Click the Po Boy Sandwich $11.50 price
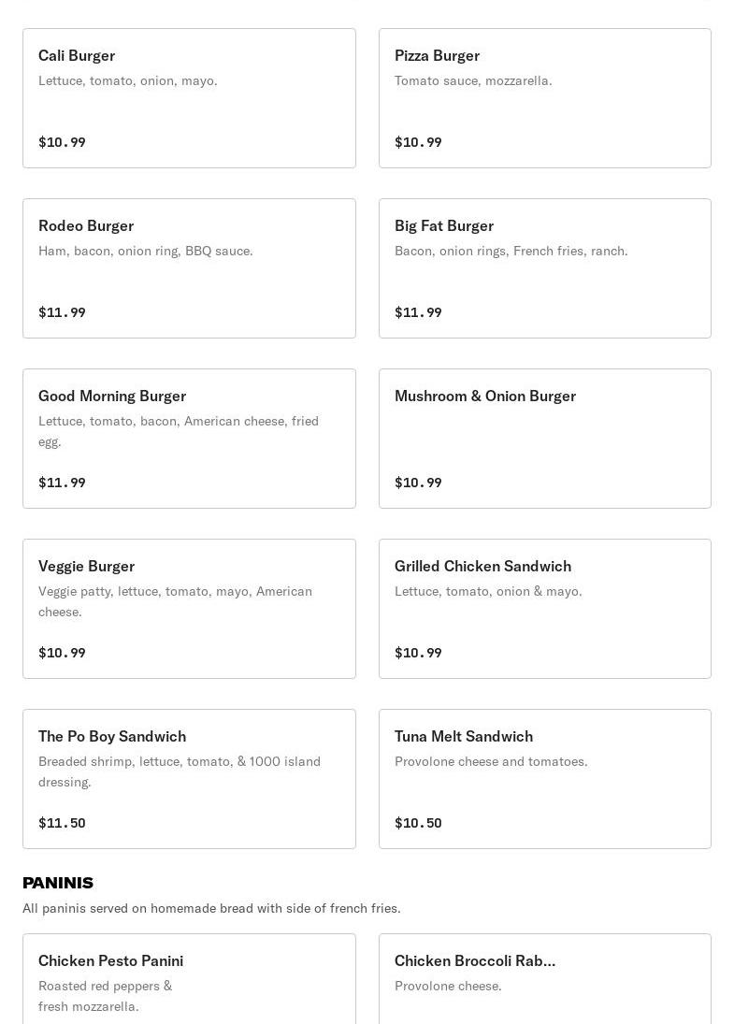 click(62, 823)
